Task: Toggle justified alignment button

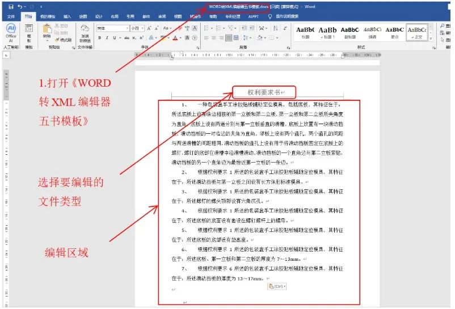Action: click(x=229, y=37)
